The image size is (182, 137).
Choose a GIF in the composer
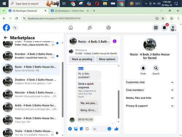coord(87,129)
